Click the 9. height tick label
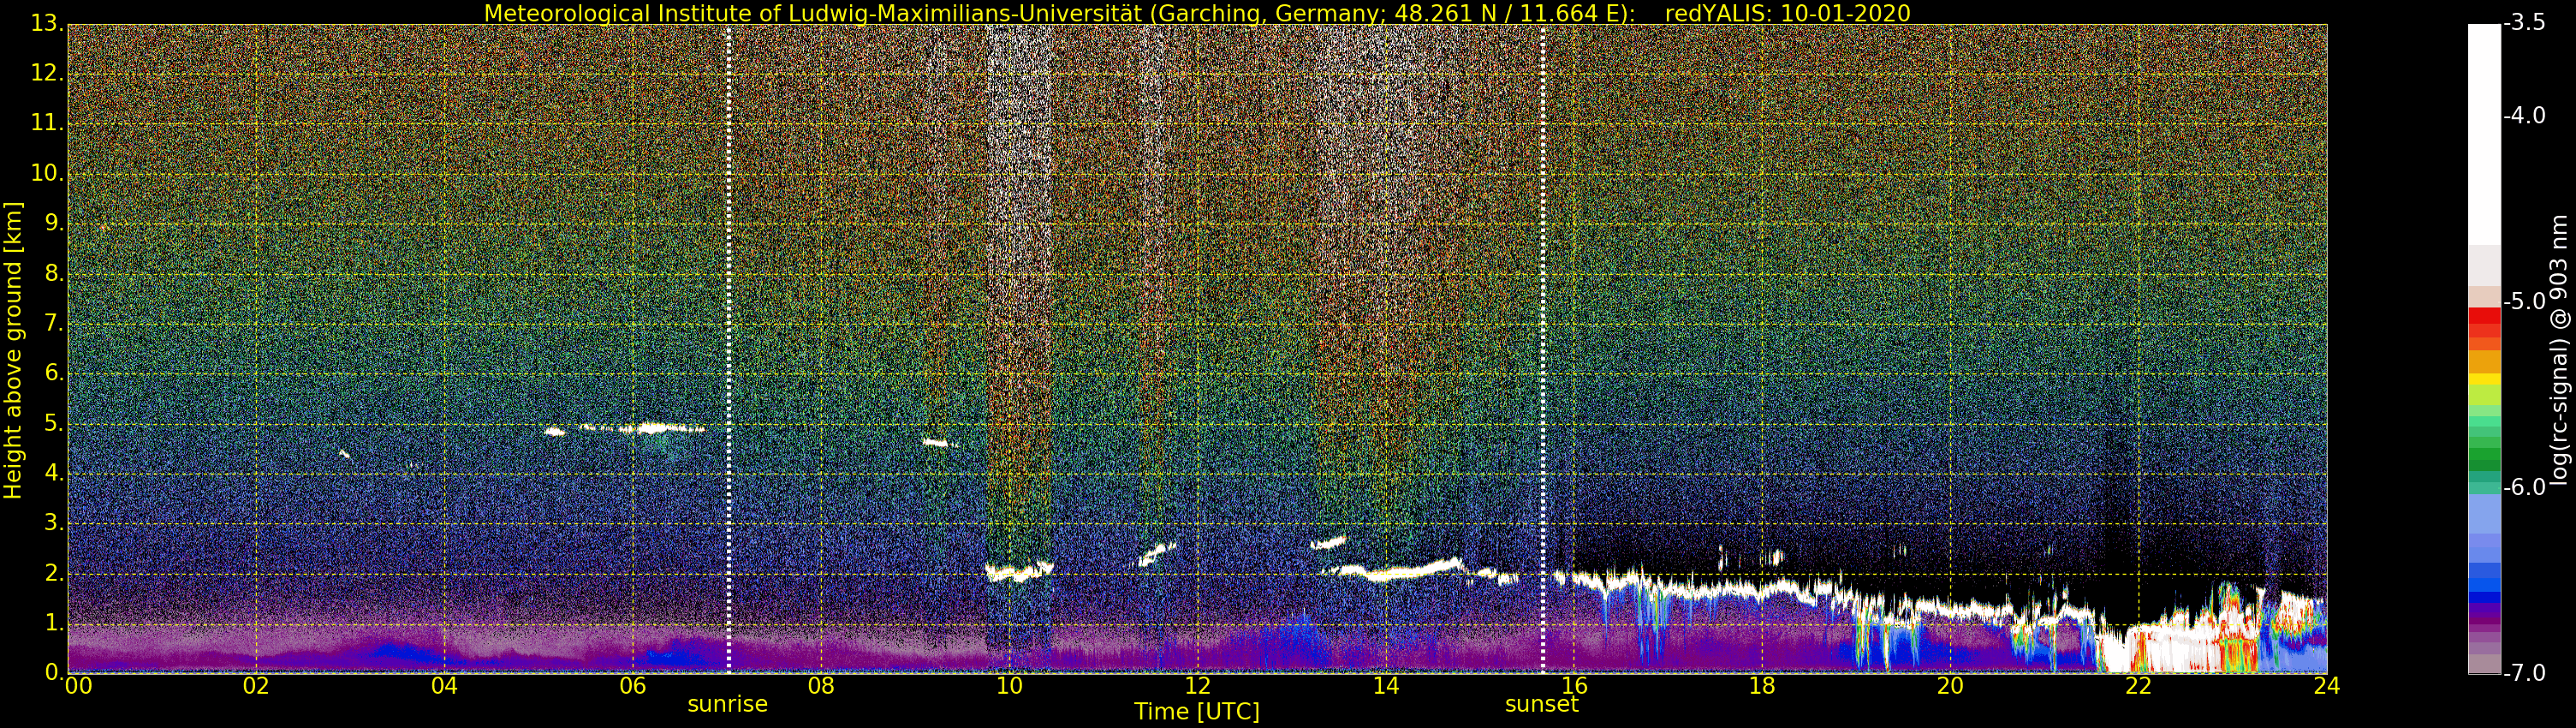 [54, 223]
